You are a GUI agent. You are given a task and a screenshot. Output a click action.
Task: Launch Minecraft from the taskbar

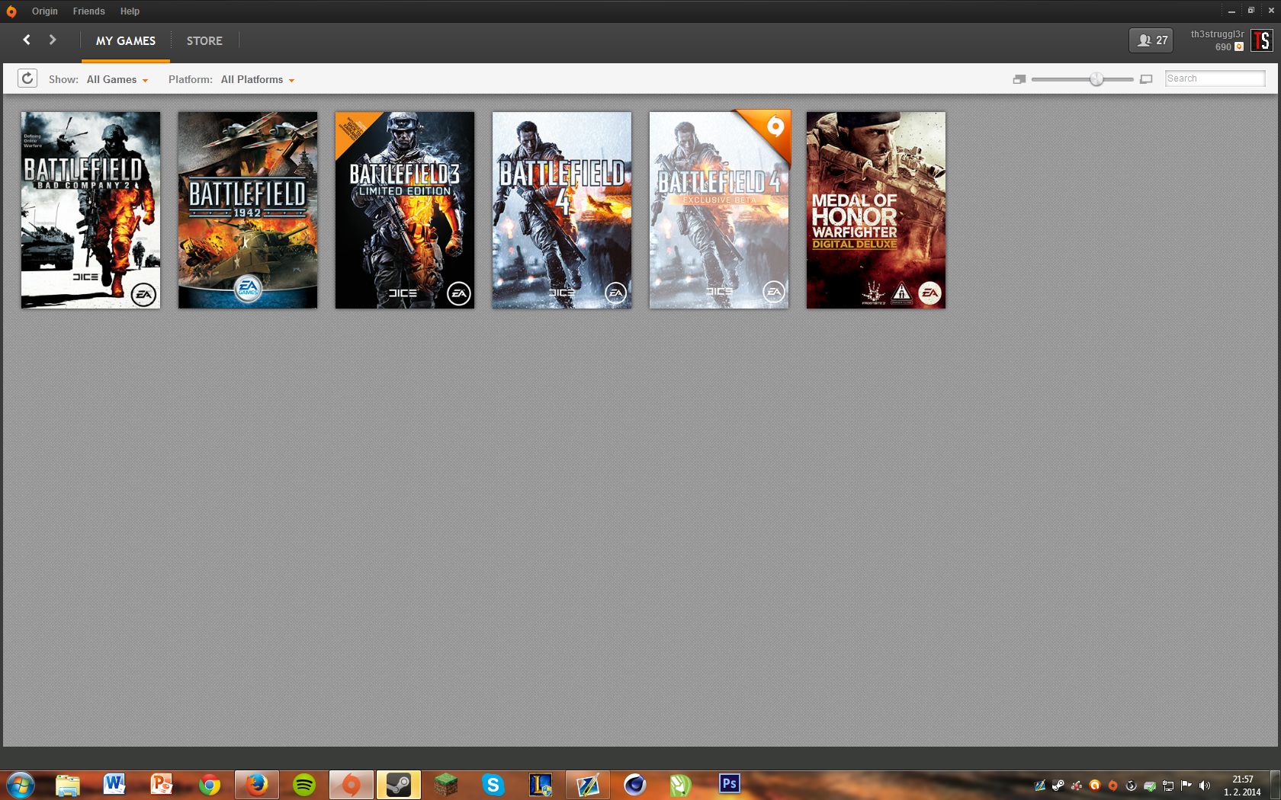tap(446, 785)
